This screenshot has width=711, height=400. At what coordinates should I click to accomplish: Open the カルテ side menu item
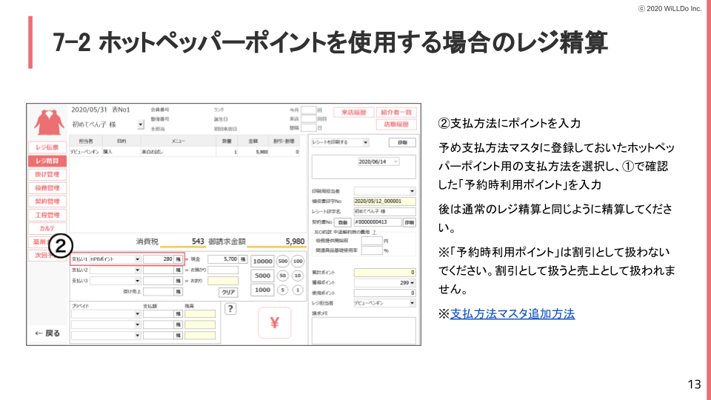click(47, 228)
